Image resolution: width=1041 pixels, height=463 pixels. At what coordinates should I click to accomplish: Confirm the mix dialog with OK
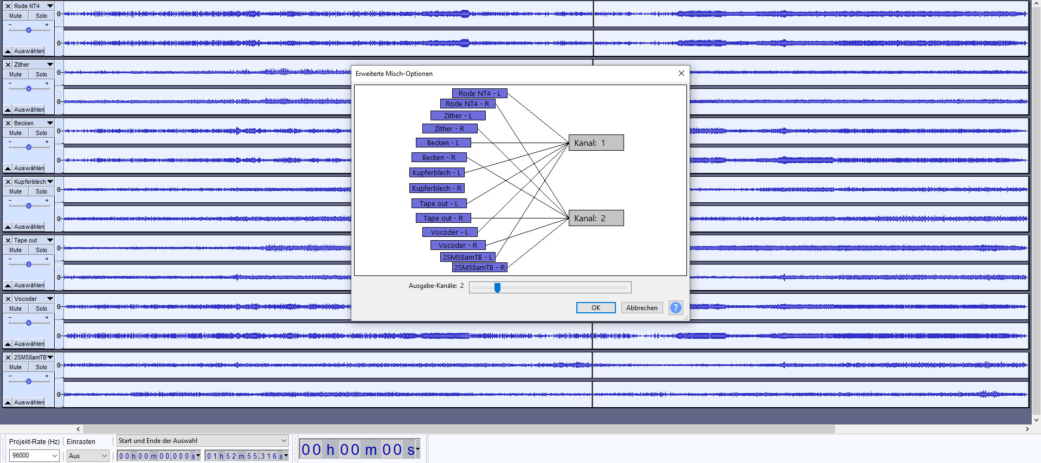(x=595, y=307)
